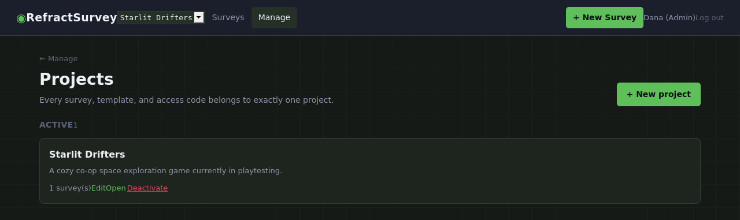
Task: Click the cozy co-op game description text
Action: pos(165,170)
